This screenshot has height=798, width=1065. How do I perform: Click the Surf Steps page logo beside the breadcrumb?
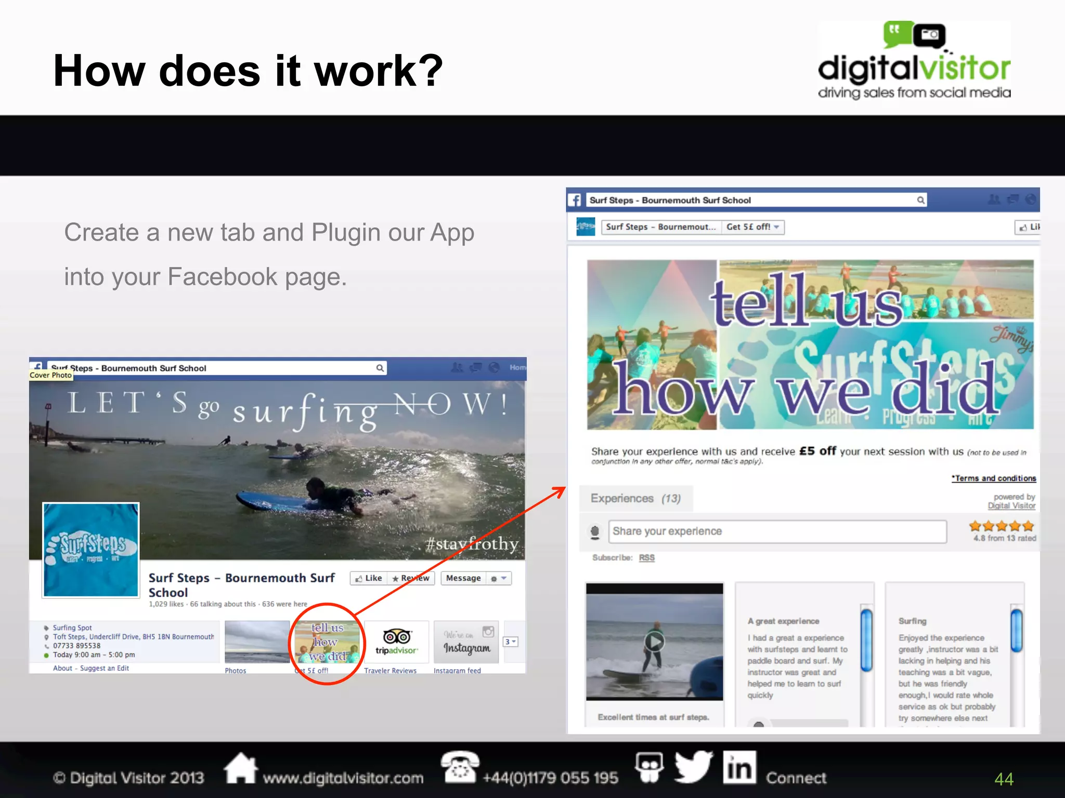(586, 227)
